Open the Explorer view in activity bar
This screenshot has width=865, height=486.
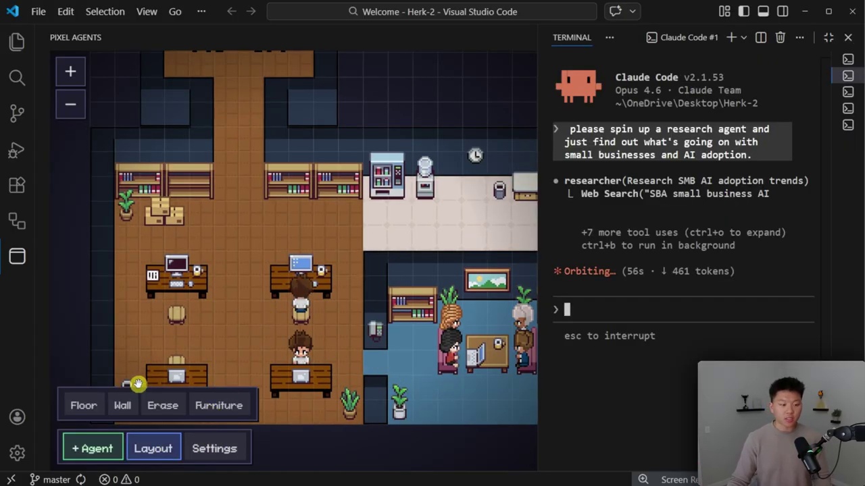point(17,42)
